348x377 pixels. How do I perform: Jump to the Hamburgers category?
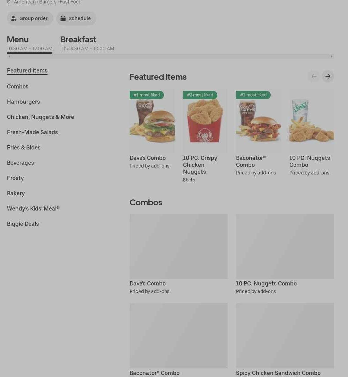click(23, 102)
